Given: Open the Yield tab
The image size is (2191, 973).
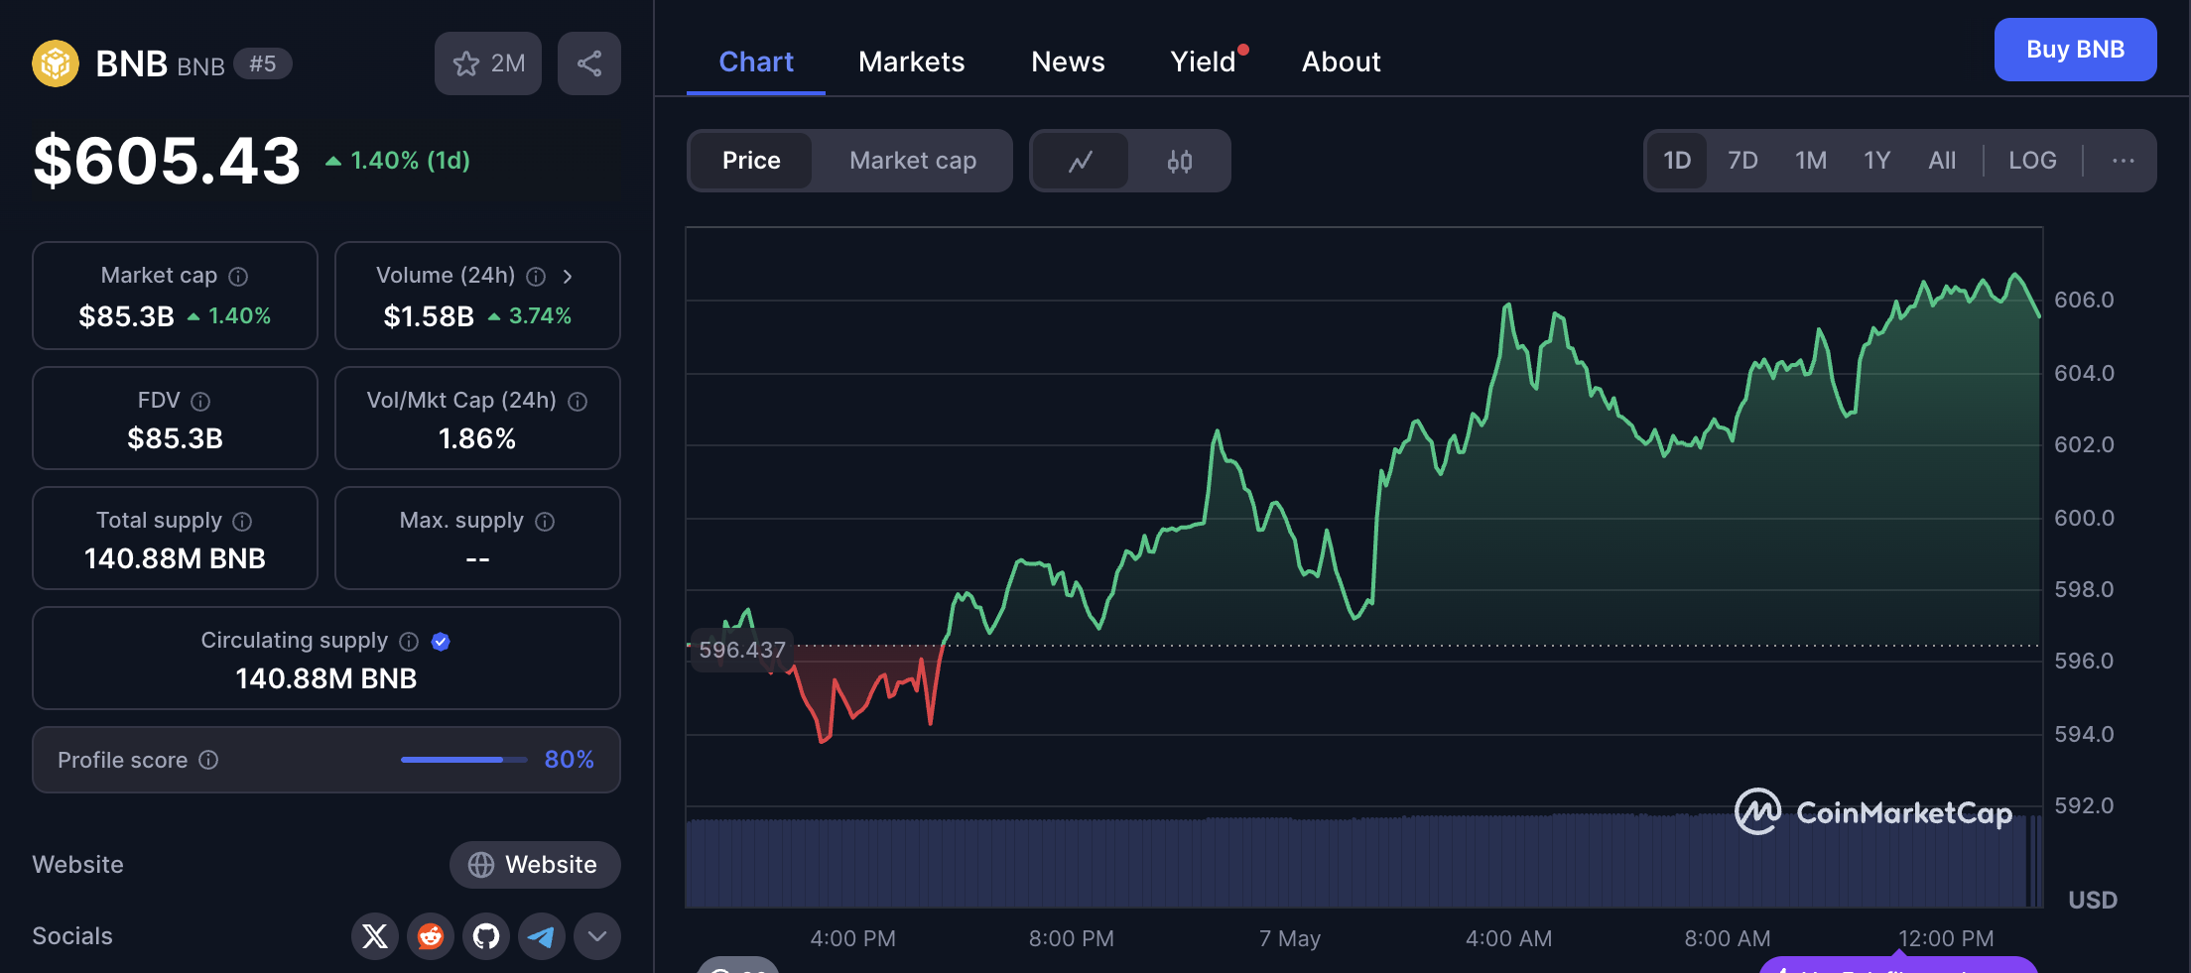Looking at the screenshot, I should tap(1204, 61).
